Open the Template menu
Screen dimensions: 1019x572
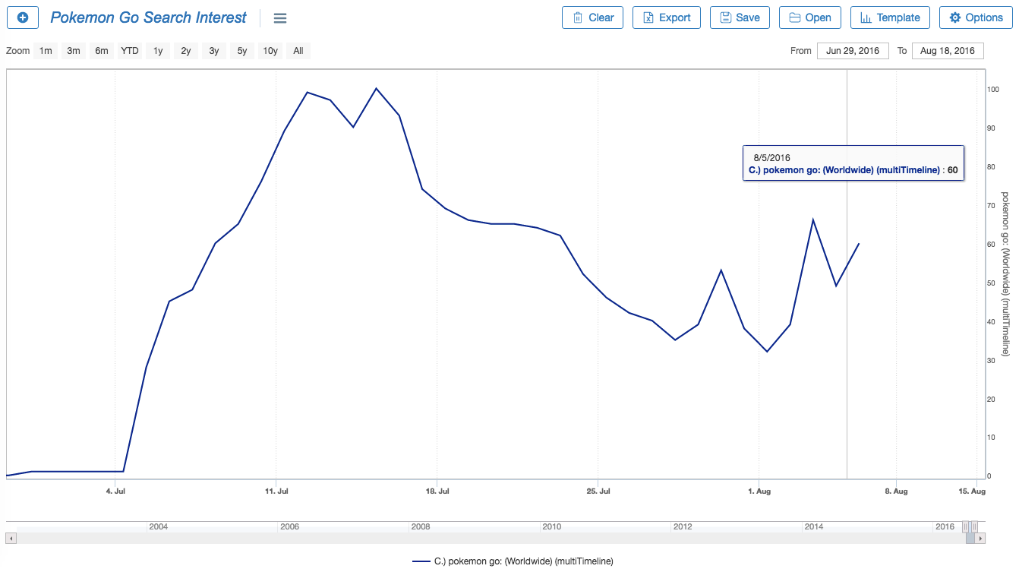[890, 17]
